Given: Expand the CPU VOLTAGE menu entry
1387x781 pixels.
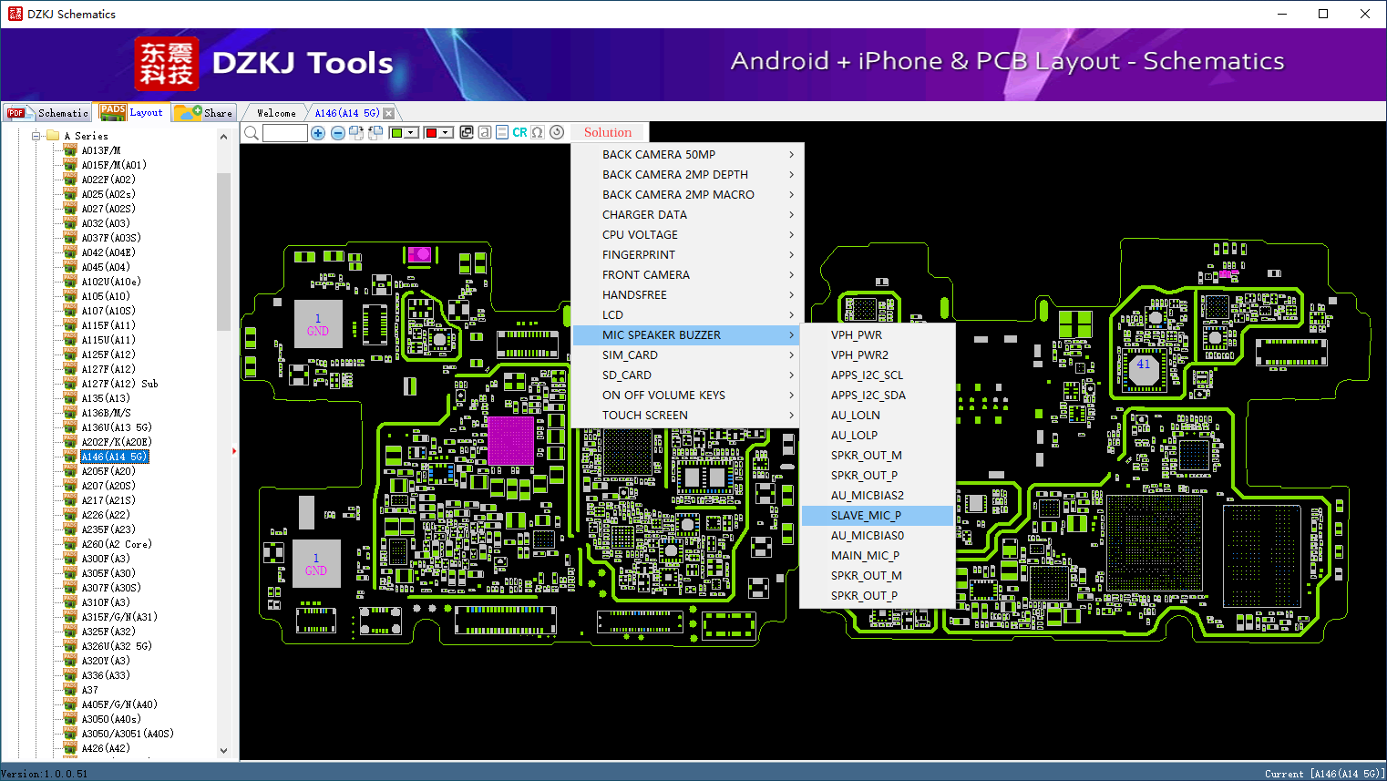Looking at the screenshot, I should tap(688, 234).
